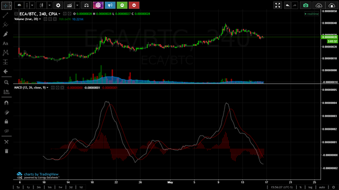Toggle percent scale mode
This screenshot has width=339, height=190.
pyautogui.click(x=300, y=187)
